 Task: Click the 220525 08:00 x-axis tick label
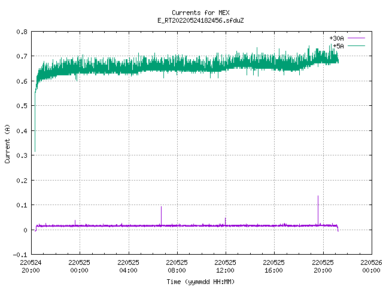click(x=177, y=266)
